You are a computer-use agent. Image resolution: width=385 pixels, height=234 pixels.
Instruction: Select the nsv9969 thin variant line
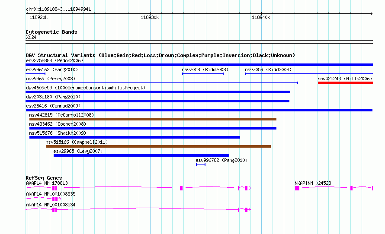162,83
